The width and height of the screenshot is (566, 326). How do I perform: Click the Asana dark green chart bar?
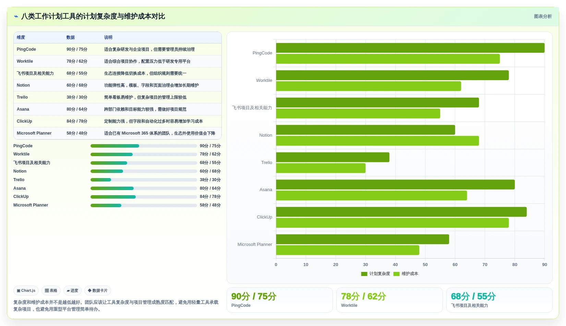pyautogui.click(x=396, y=185)
